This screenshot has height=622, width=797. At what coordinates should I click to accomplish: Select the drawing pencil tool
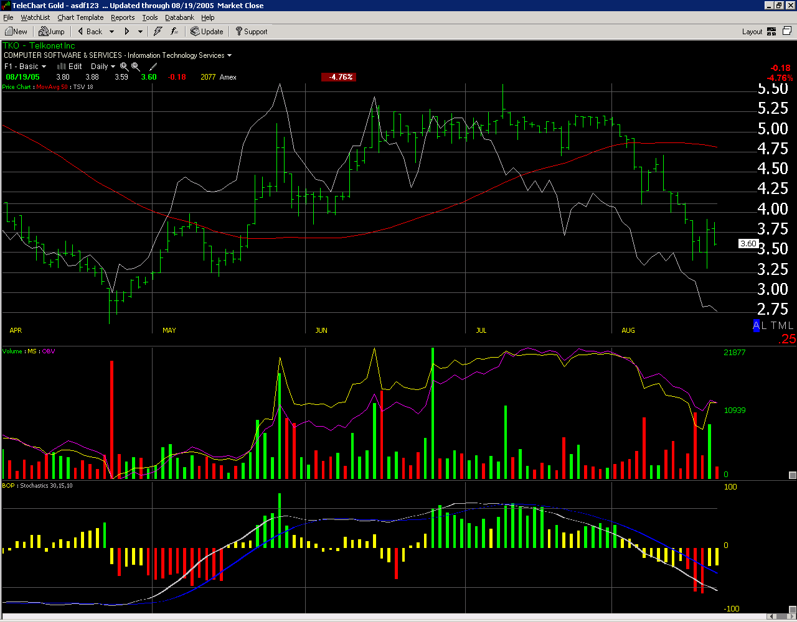coord(153,67)
